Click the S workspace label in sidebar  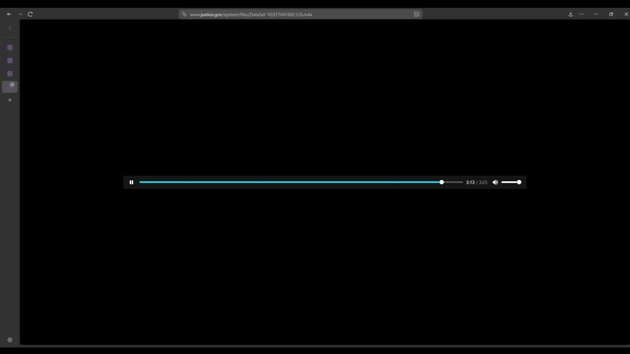[x=10, y=29]
